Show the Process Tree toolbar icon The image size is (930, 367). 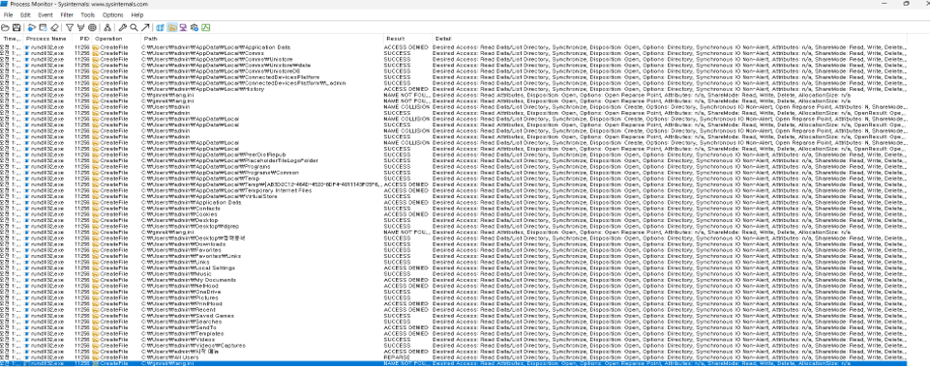point(107,27)
